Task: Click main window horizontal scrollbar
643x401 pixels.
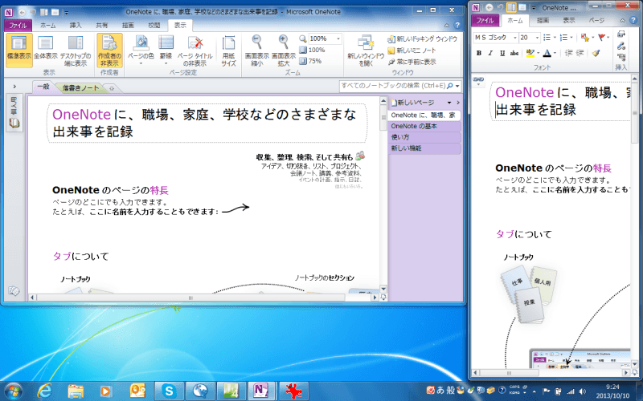Action: 203,298
